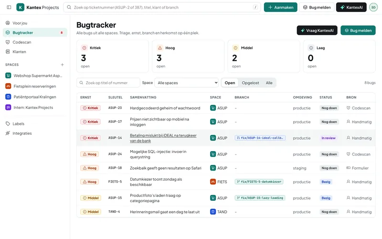Open Integraties in sidebar

[35, 133]
